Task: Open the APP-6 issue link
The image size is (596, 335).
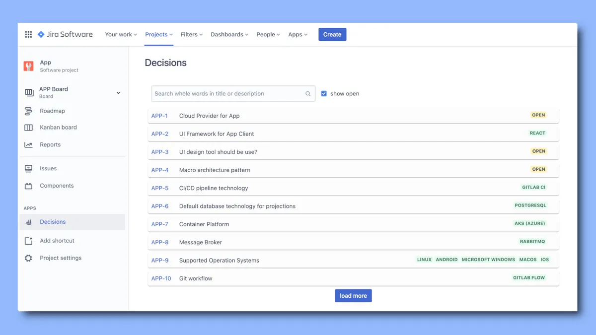Action: 160,206
